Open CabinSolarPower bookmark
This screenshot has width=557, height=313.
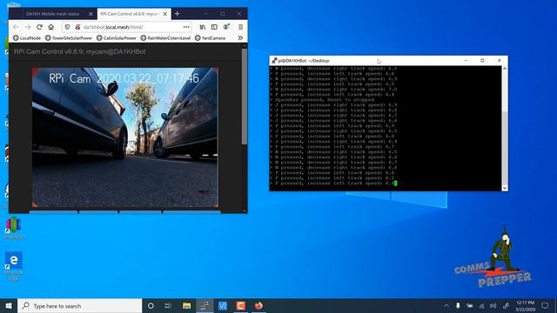[x=117, y=38]
